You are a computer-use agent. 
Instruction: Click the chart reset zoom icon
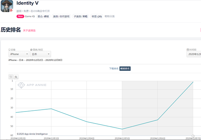(11, 77)
